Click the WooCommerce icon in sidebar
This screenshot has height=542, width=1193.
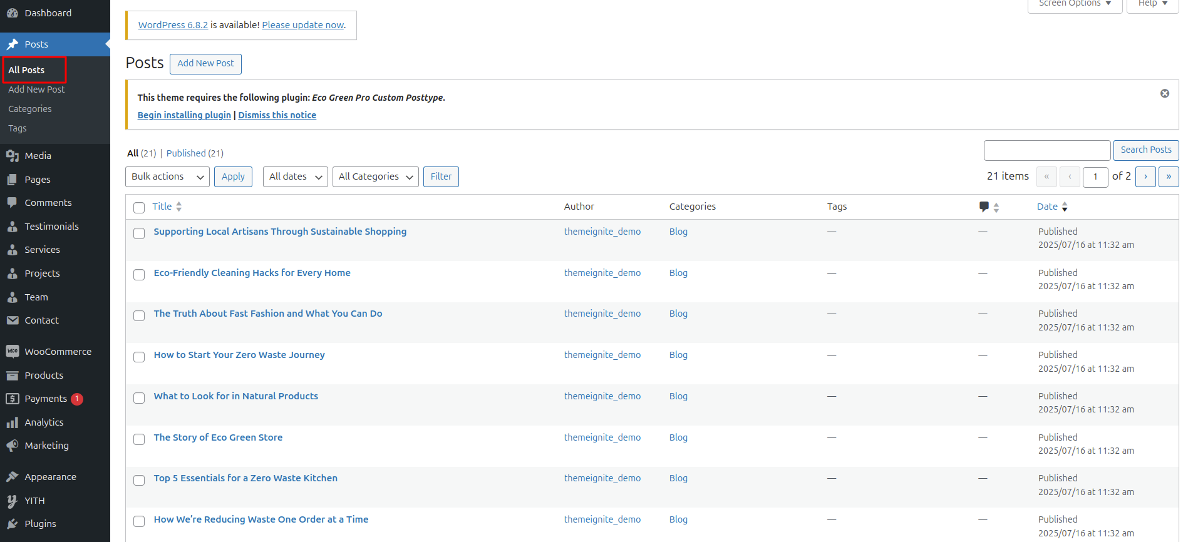point(13,352)
